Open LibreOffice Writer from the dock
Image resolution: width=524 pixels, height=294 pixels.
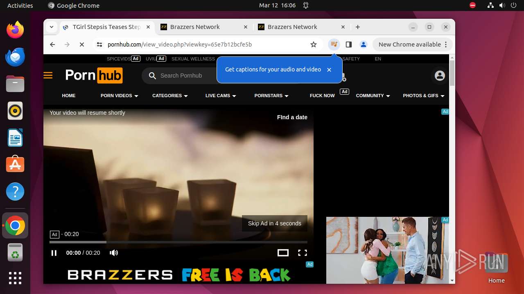pos(15,138)
